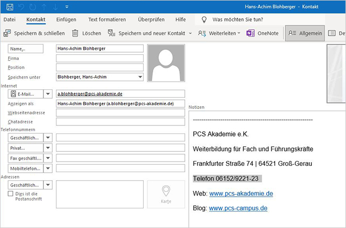Click the Details view icon at ribbon edge

332,33
